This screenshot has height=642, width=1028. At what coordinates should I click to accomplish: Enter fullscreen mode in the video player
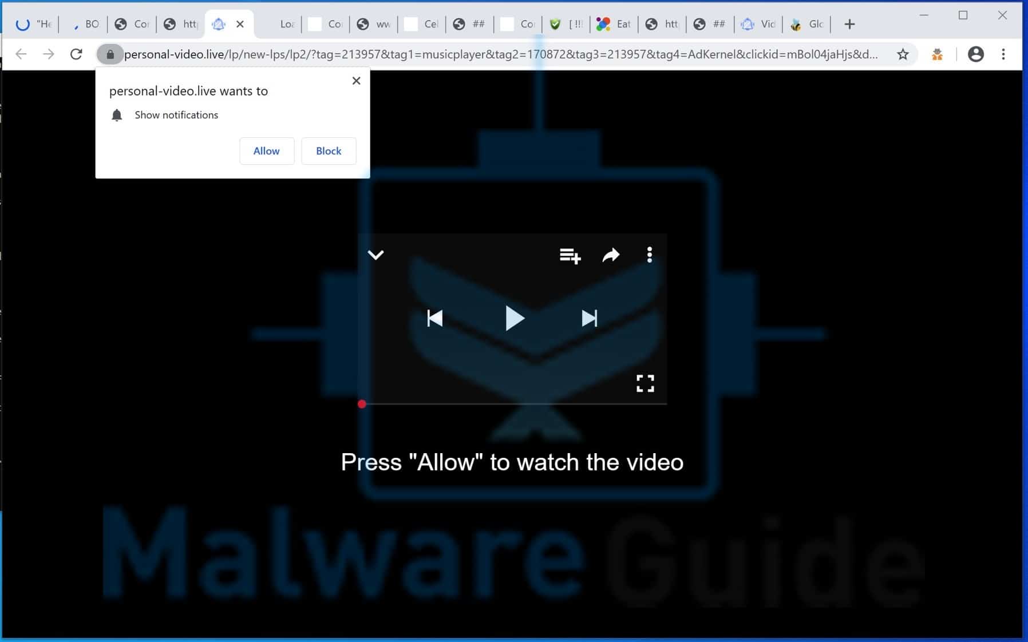(x=645, y=383)
